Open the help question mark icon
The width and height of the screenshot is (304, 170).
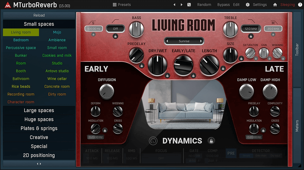click(x=300, y=5)
